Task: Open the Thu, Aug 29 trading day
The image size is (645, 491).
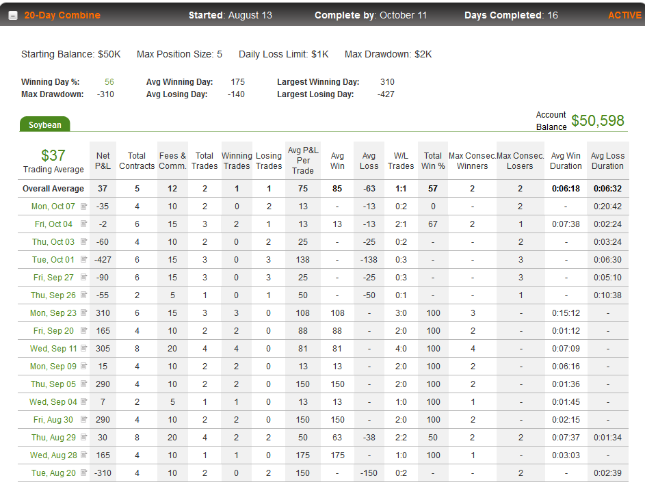Action: tap(53, 437)
